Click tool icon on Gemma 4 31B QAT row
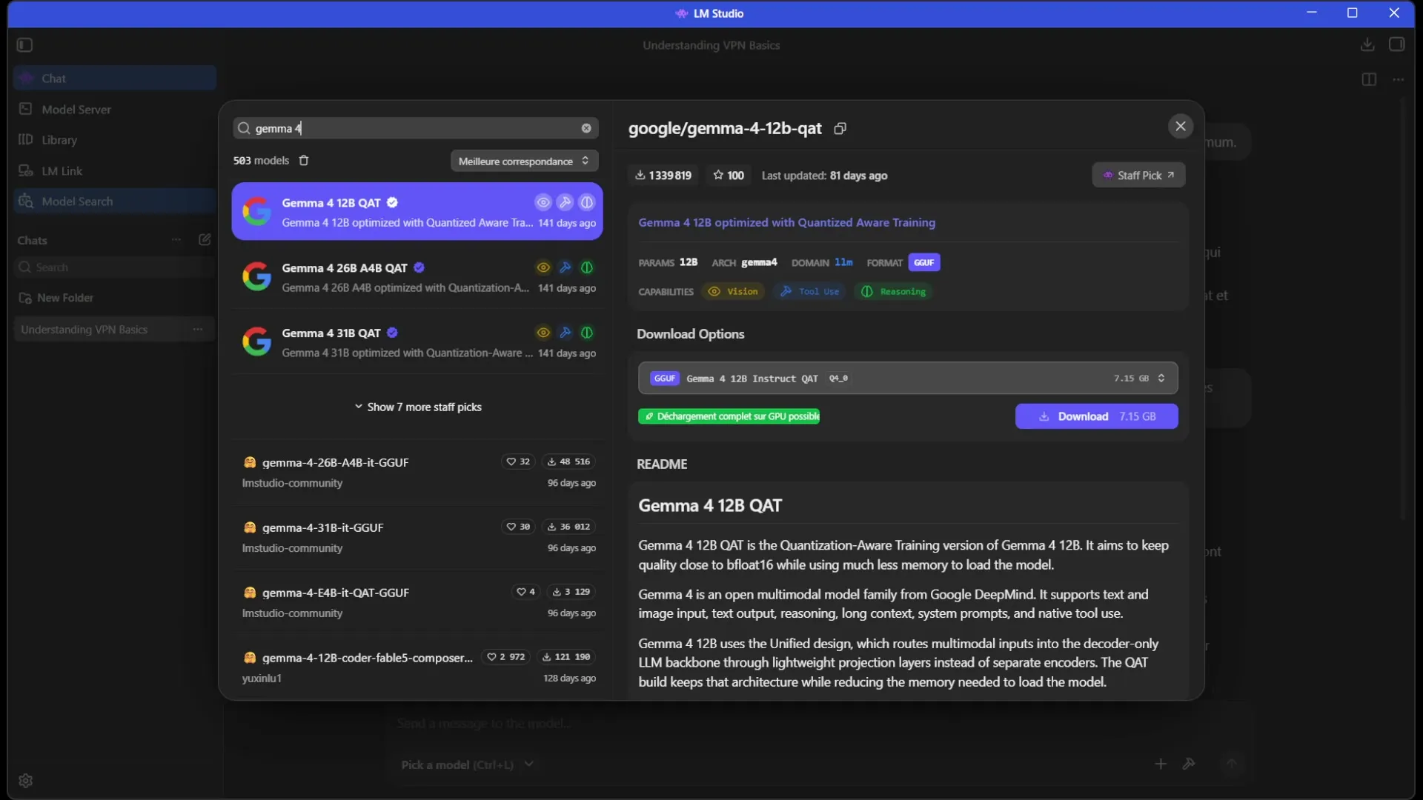 point(565,333)
